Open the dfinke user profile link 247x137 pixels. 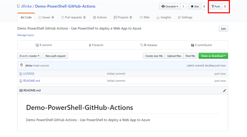(x=26, y=6)
